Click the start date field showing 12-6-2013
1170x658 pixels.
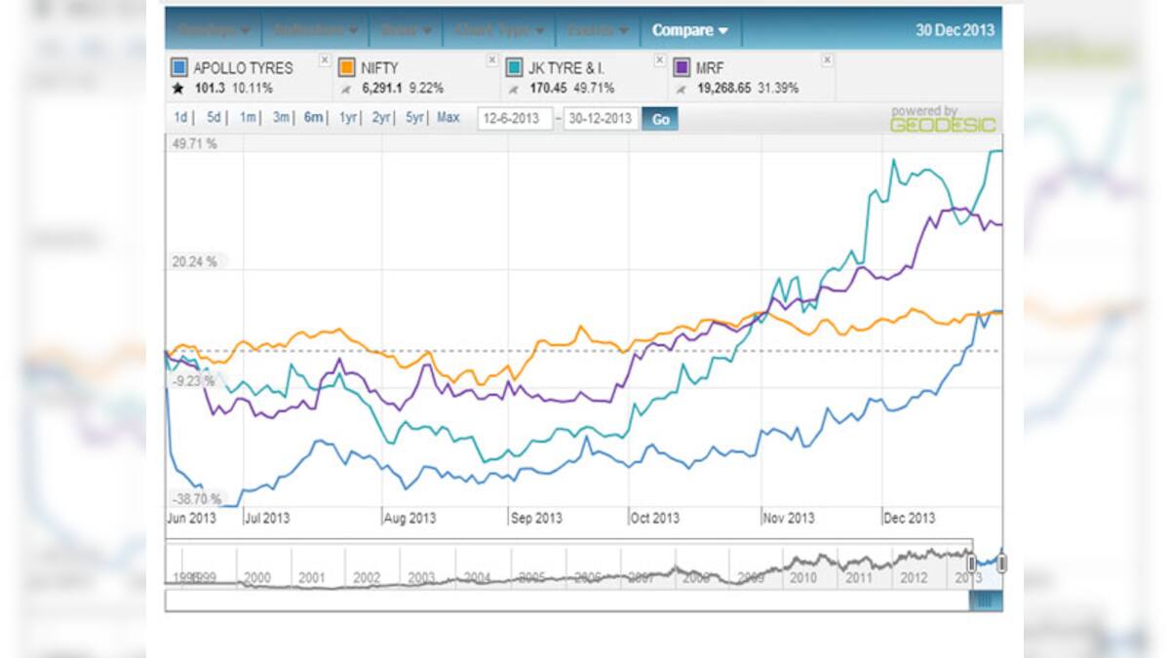point(516,117)
